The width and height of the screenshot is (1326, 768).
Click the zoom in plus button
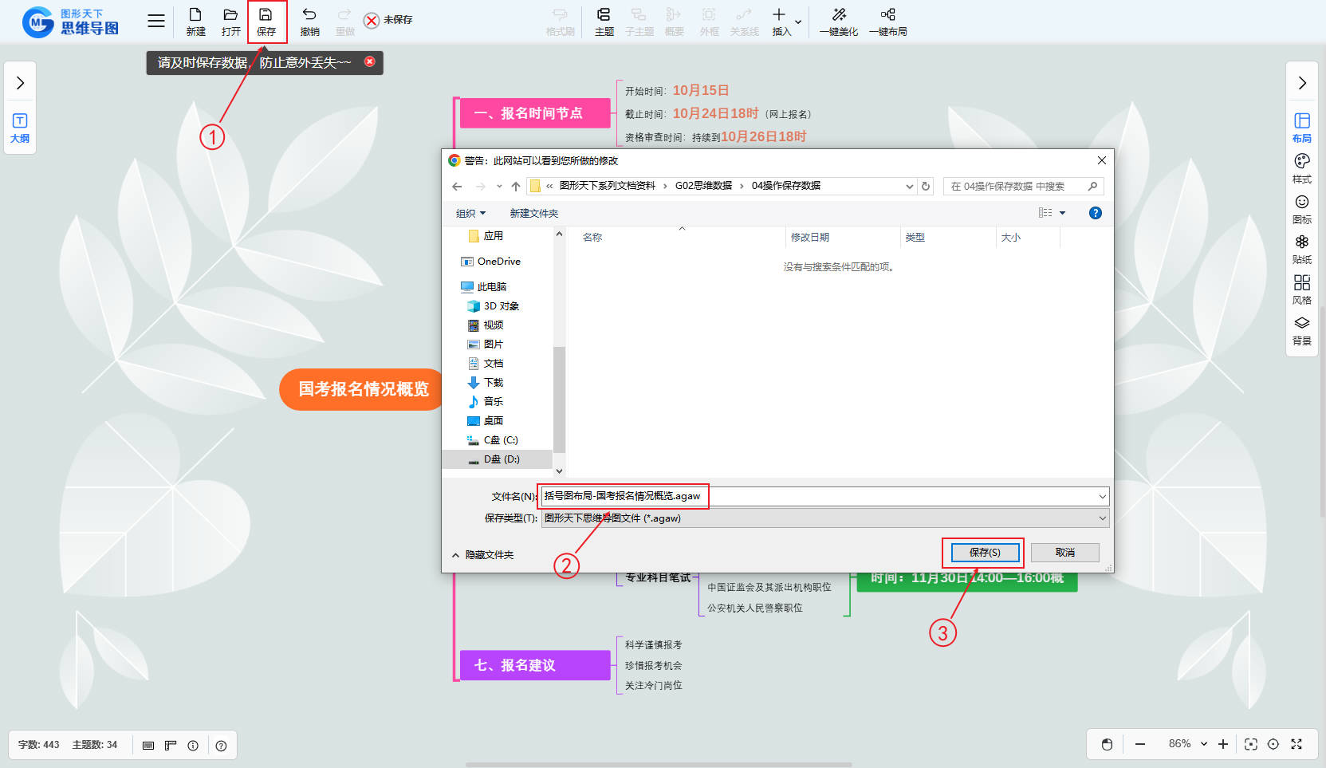[x=1223, y=744]
